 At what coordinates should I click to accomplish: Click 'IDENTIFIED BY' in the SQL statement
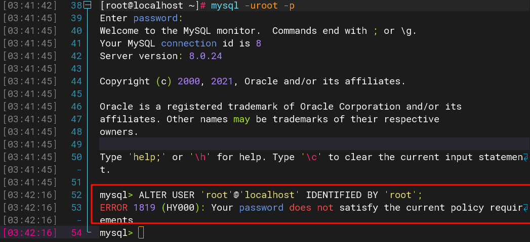[x=342, y=195]
